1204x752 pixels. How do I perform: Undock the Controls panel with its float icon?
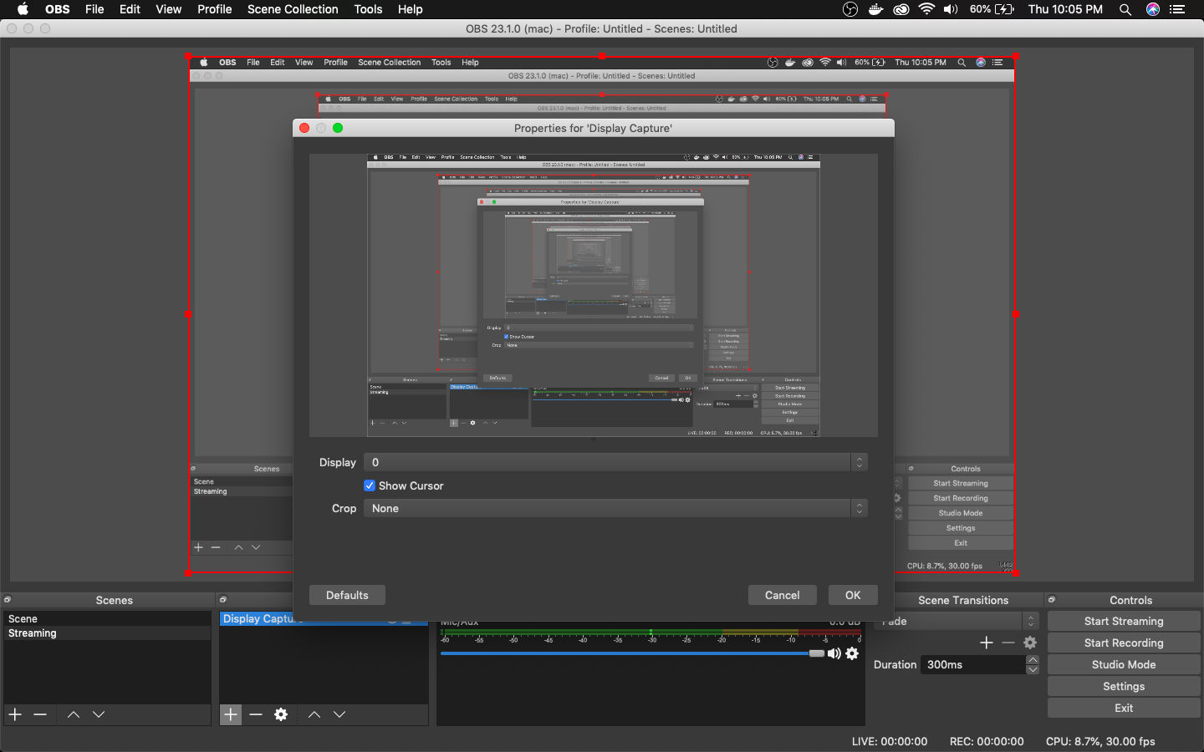coord(1052,600)
